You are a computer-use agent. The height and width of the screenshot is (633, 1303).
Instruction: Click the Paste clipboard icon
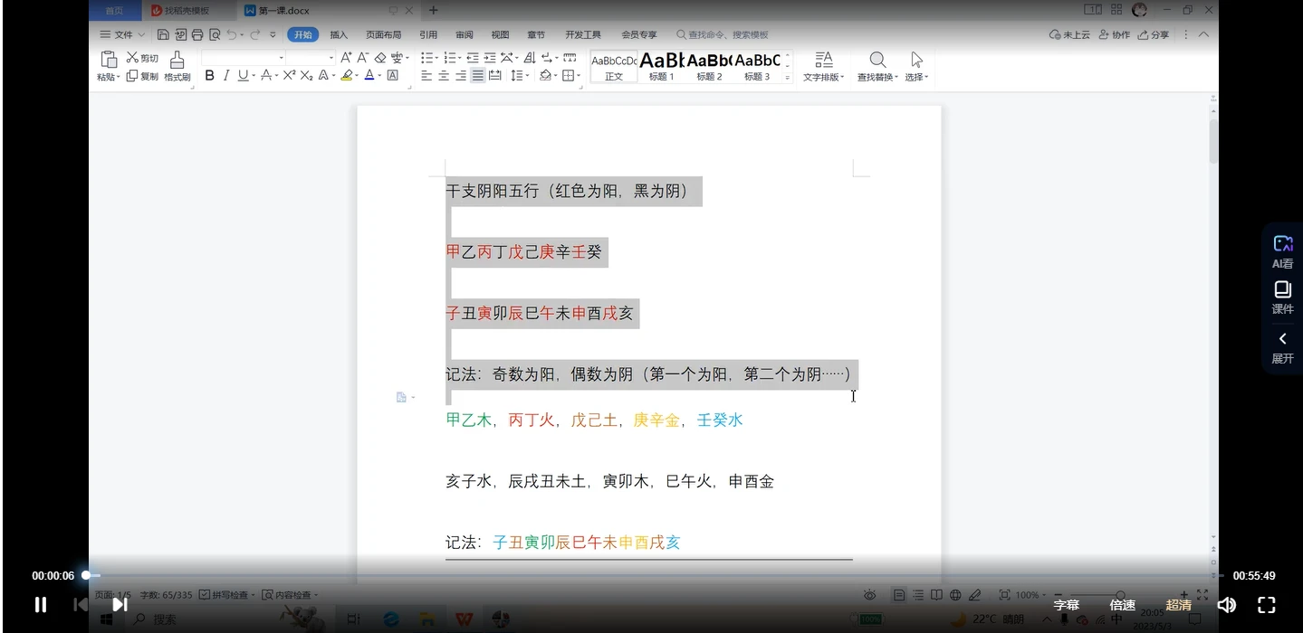109,60
